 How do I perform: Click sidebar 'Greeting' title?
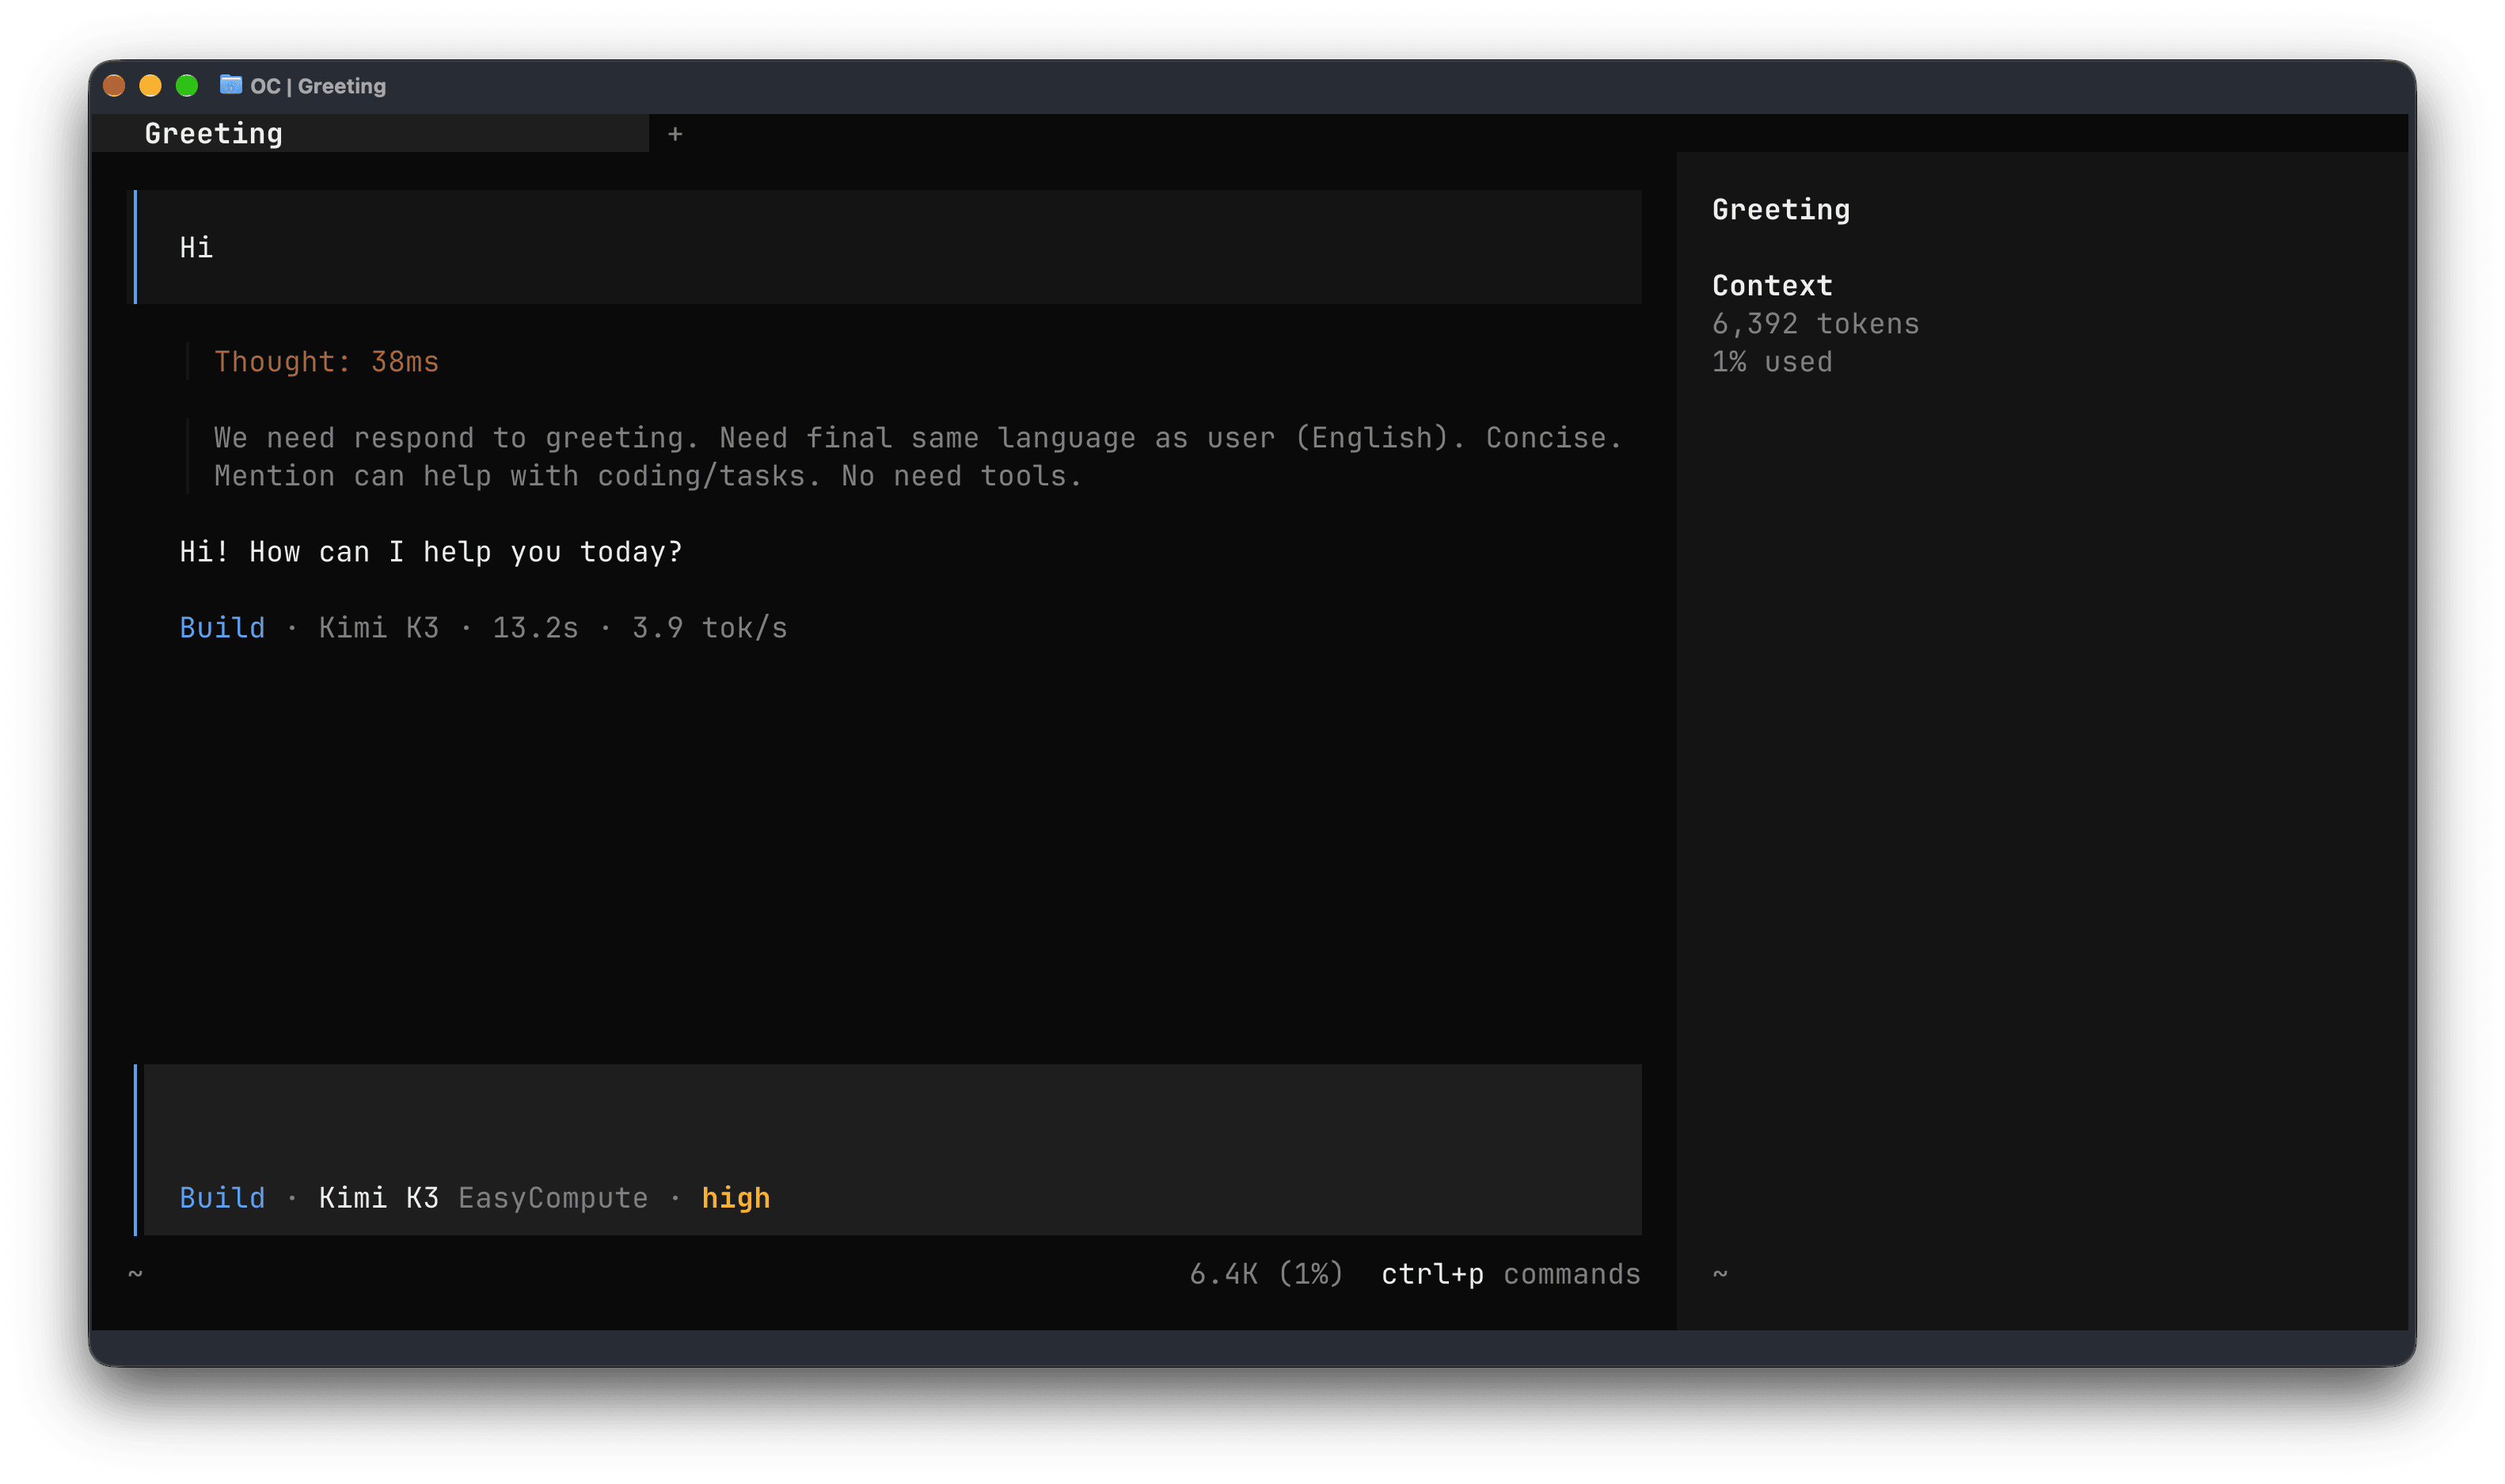coord(1781,209)
